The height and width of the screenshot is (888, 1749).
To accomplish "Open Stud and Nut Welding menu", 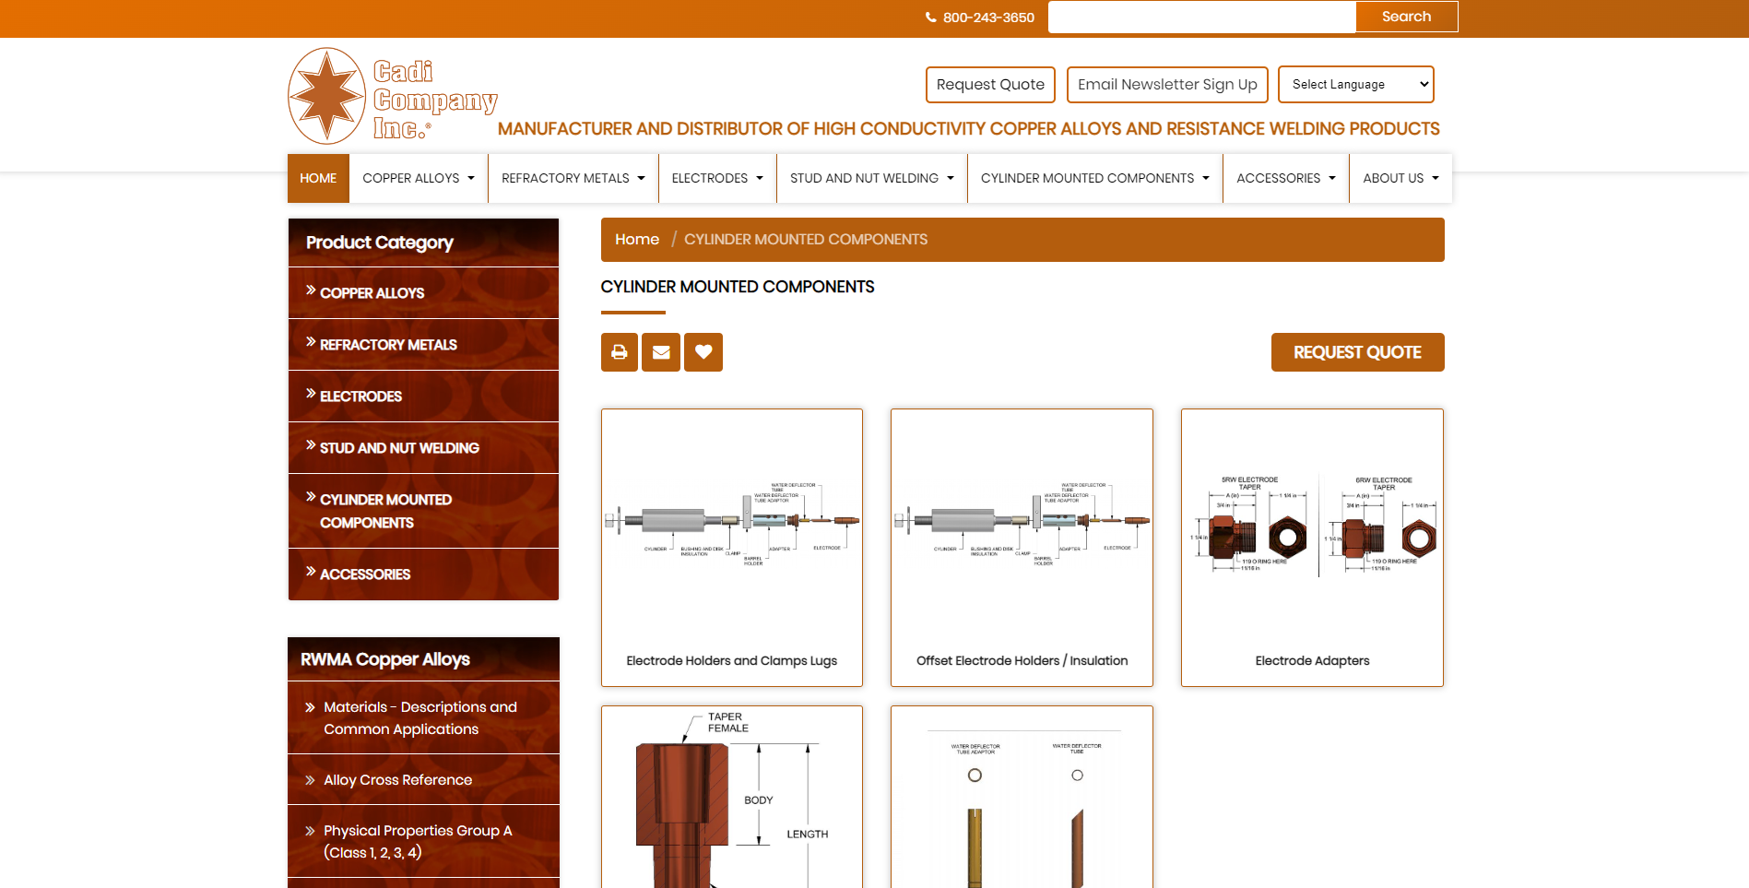I will pos(871,179).
